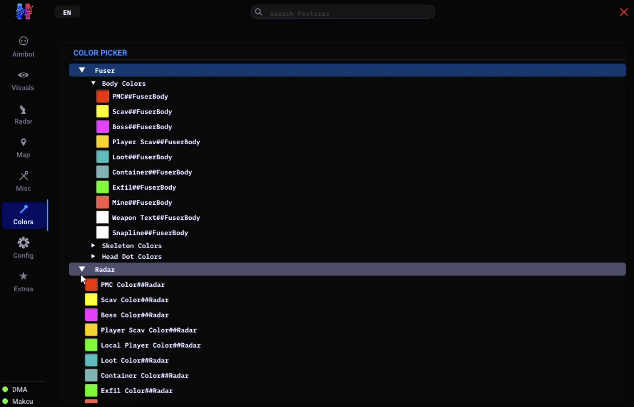Screen dimensions: 634x407
Task: Click the red close X button
Action: tap(624, 12)
